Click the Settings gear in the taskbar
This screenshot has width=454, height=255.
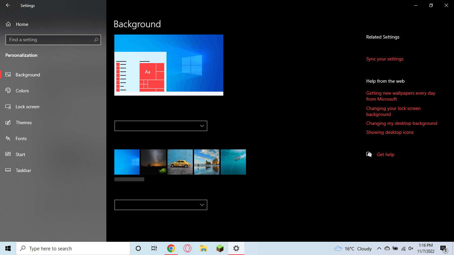point(236,248)
